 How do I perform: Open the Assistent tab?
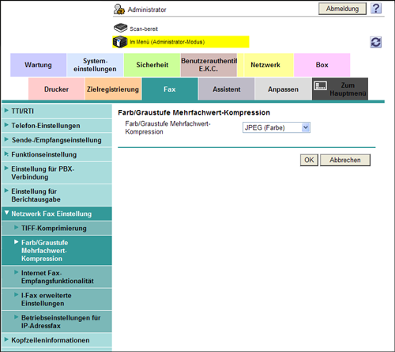(227, 89)
